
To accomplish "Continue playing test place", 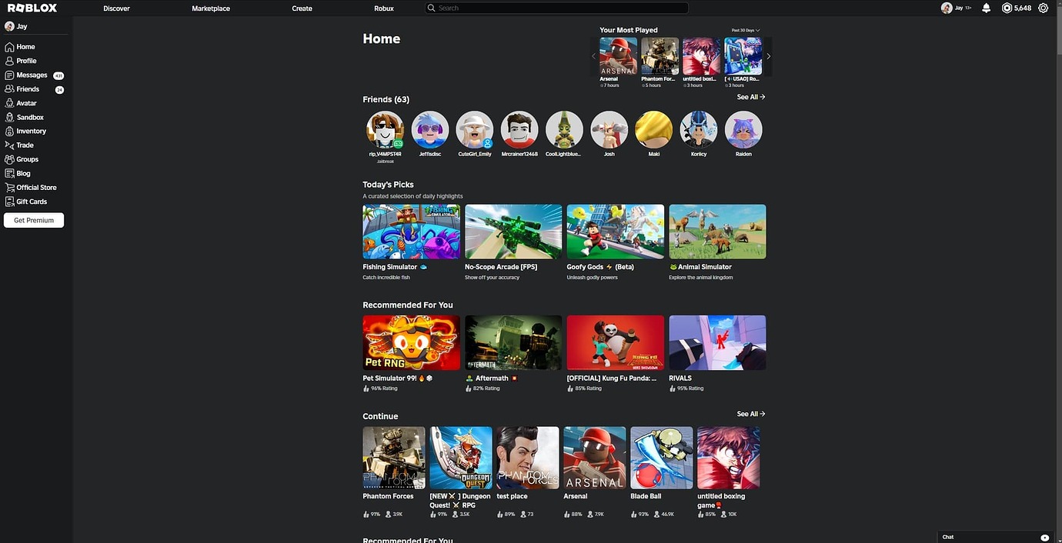I will point(528,458).
